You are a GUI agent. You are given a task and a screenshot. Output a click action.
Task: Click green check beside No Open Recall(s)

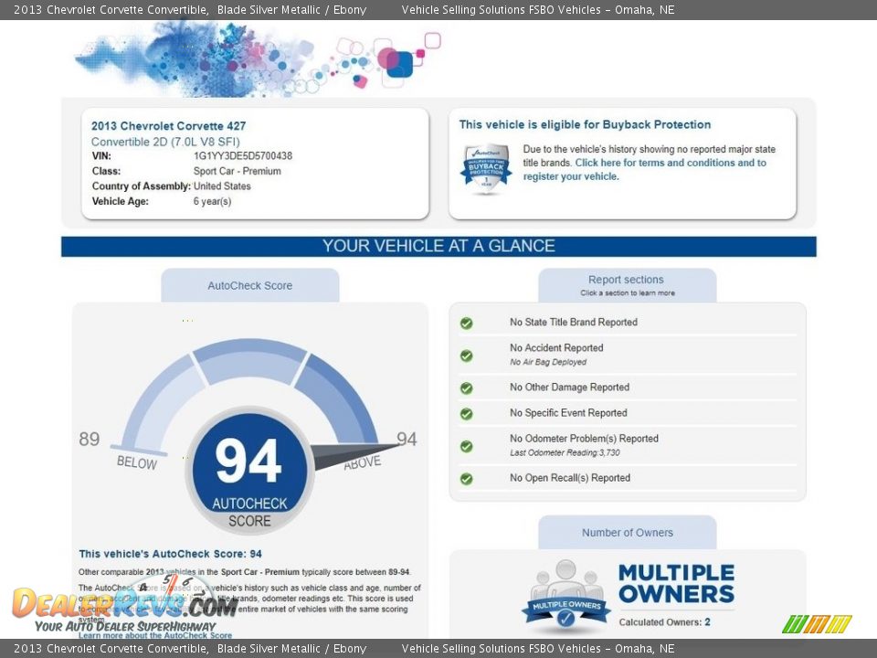point(467,479)
